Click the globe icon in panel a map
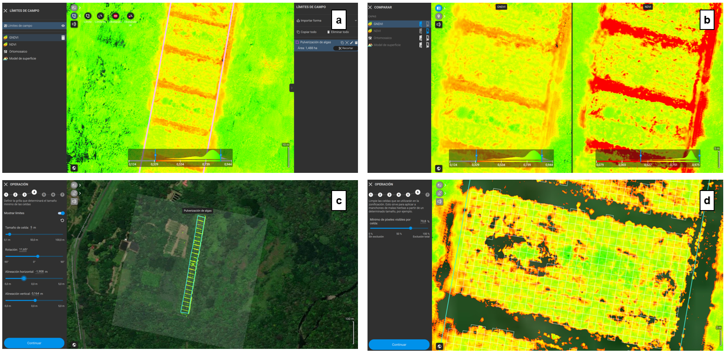 point(74,168)
